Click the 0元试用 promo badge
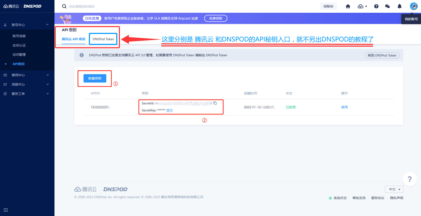 pos(92,18)
